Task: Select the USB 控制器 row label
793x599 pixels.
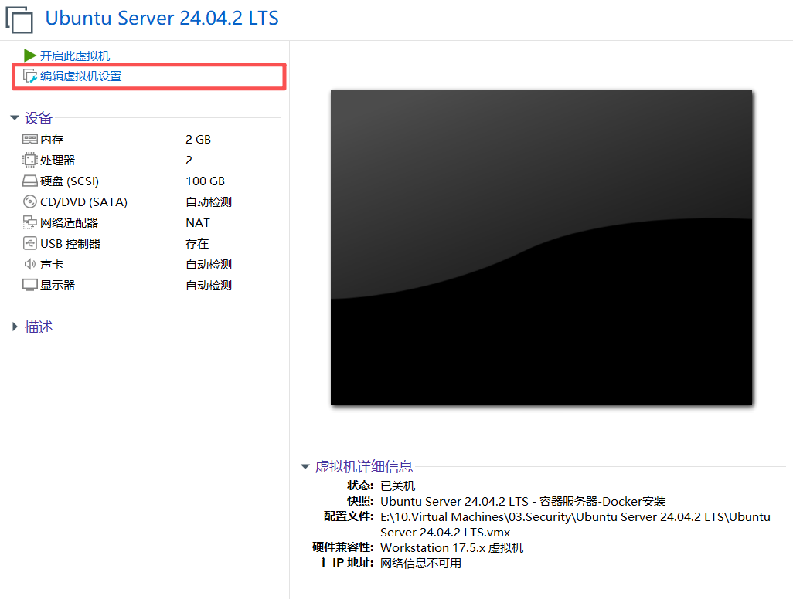Action: 70,243
